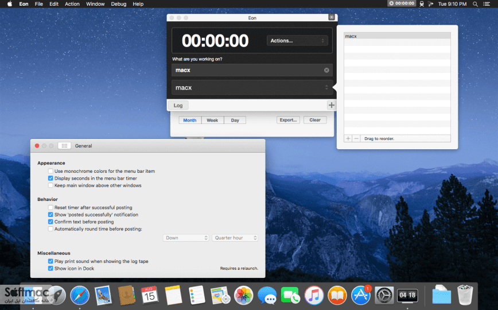Open the 'macx' project selector dropdown
The image size is (498, 310).
(x=252, y=87)
